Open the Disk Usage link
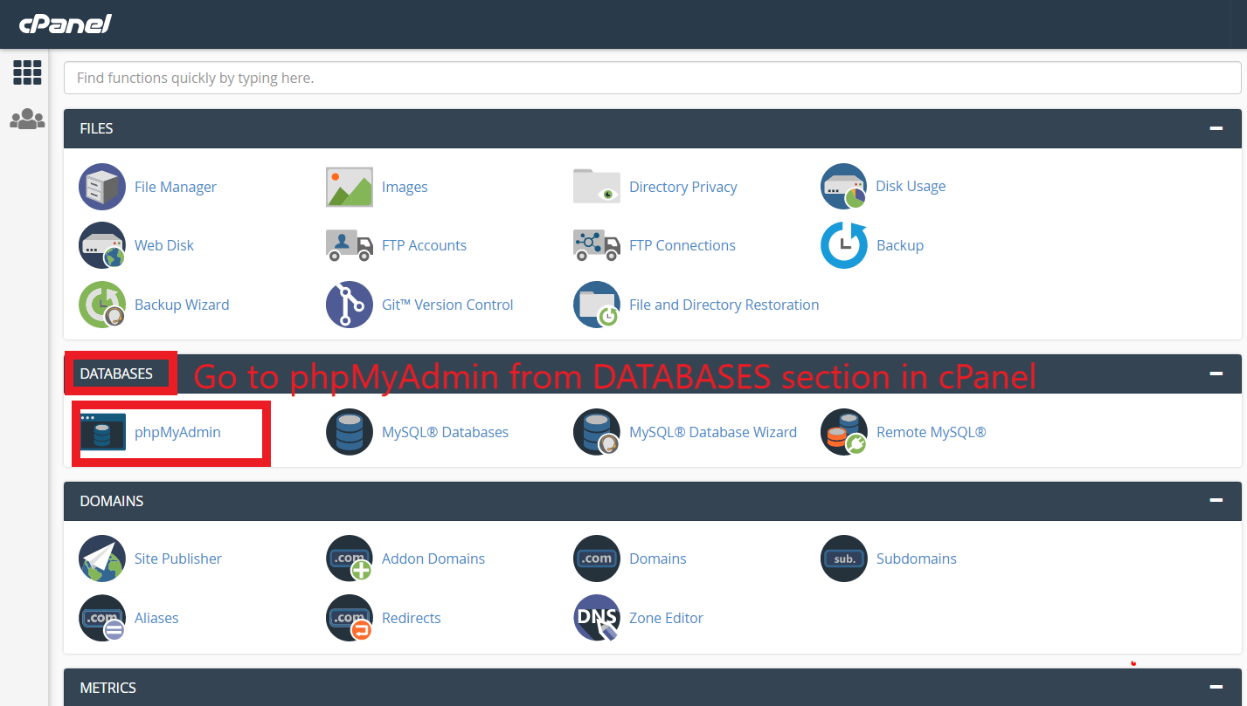 (x=911, y=186)
